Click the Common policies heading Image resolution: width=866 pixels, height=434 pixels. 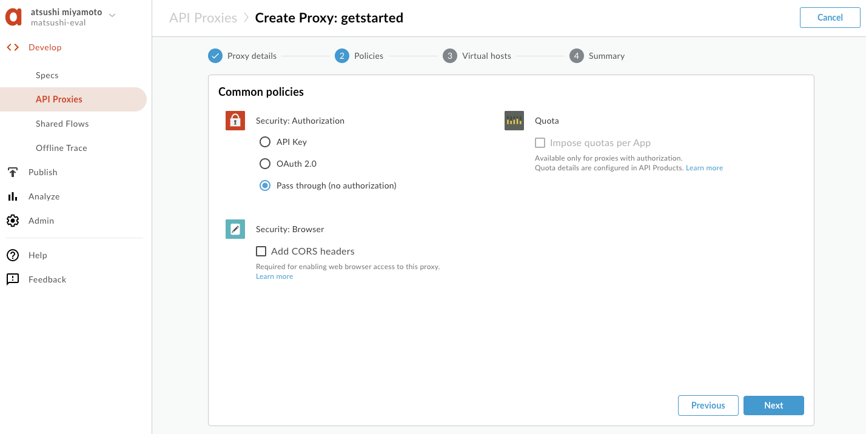click(x=261, y=92)
